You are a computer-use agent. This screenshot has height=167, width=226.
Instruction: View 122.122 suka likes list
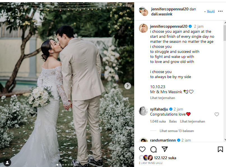tap(165, 158)
